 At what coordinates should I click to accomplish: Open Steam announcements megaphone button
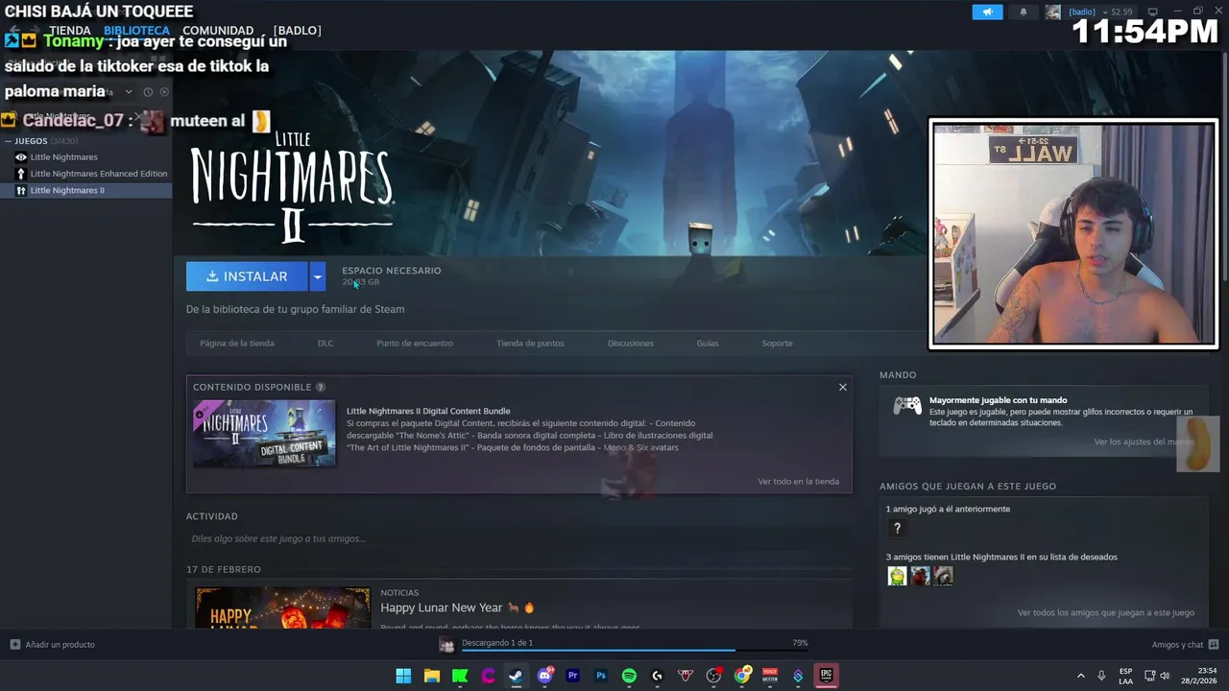click(987, 12)
